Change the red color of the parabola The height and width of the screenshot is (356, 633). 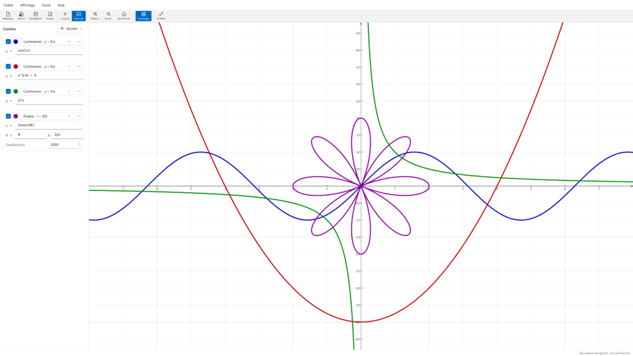point(15,67)
